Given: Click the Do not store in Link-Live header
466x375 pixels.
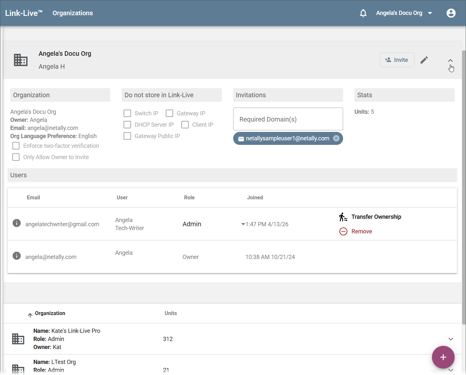Looking at the screenshot, I should click(x=172, y=95).
